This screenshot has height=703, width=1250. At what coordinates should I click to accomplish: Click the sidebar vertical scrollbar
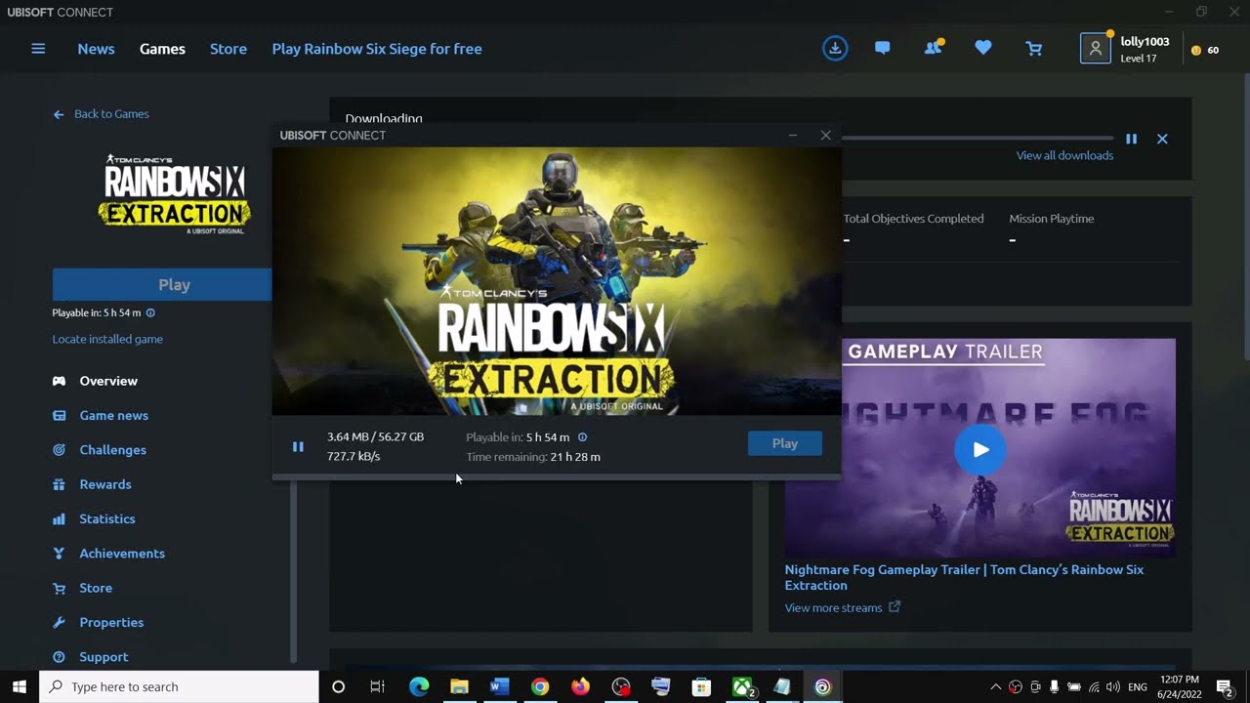(293, 571)
